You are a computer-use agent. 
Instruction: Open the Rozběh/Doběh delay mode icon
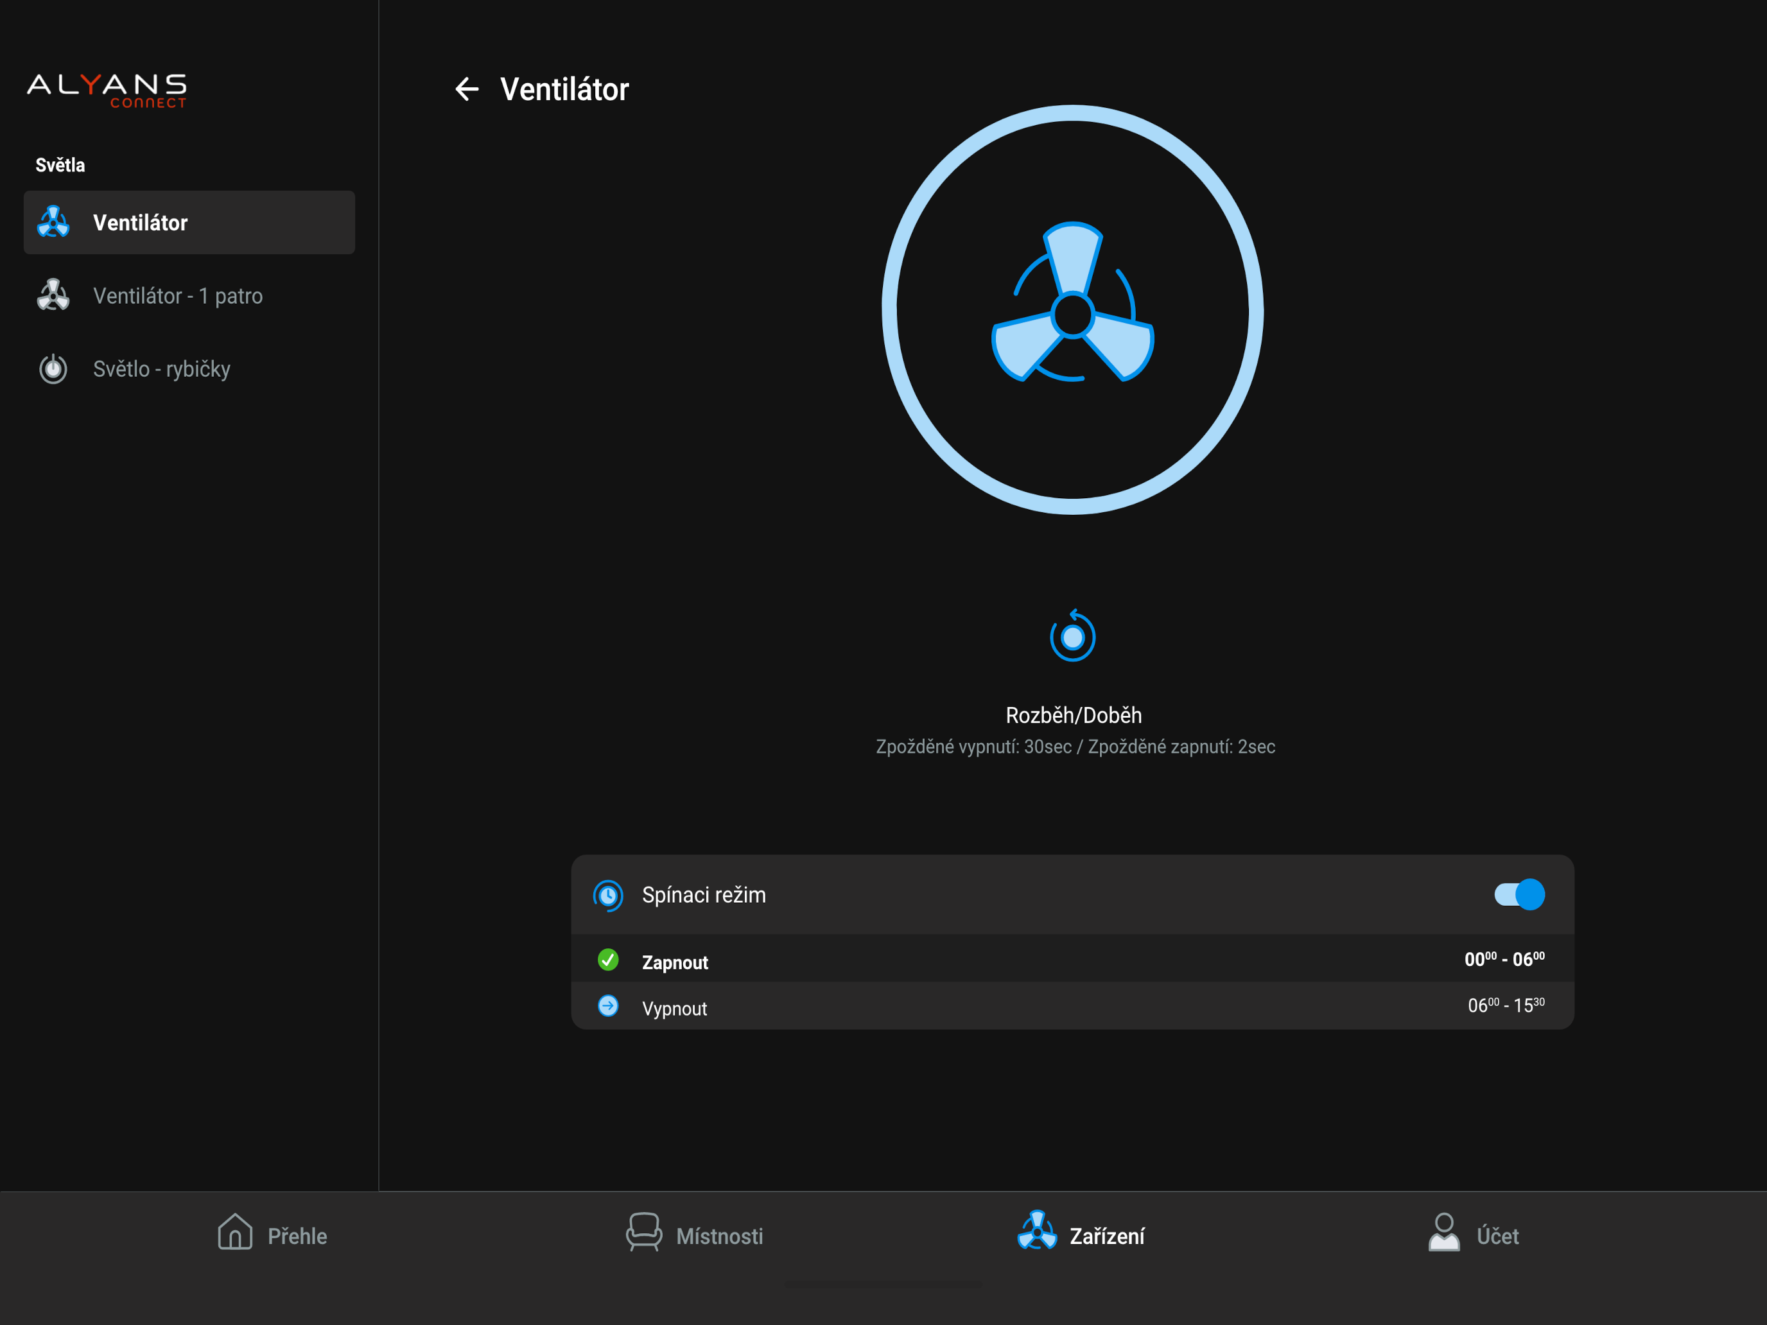(x=1072, y=636)
